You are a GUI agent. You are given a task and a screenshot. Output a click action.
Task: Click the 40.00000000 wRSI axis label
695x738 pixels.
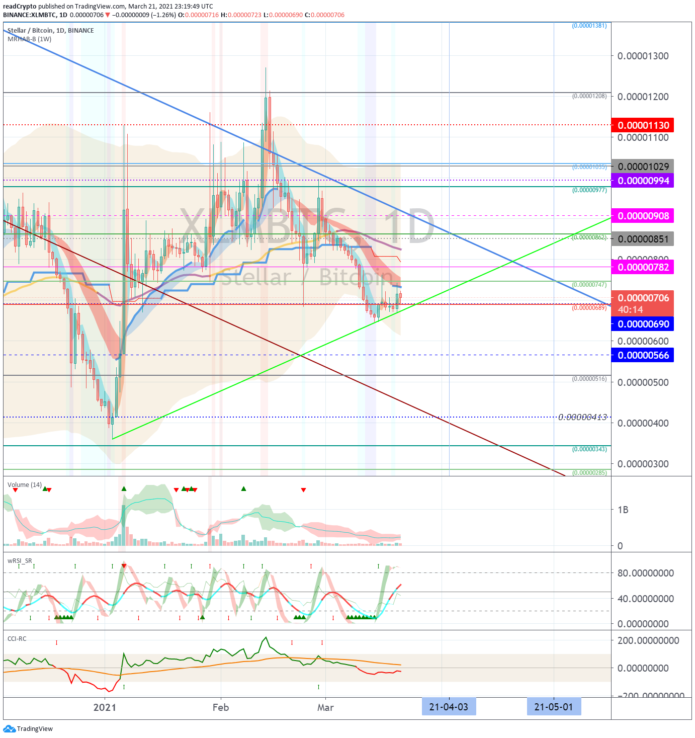click(x=646, y=599)
